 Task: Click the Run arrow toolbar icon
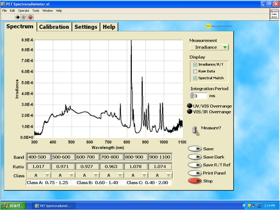(x=17, y=17)
